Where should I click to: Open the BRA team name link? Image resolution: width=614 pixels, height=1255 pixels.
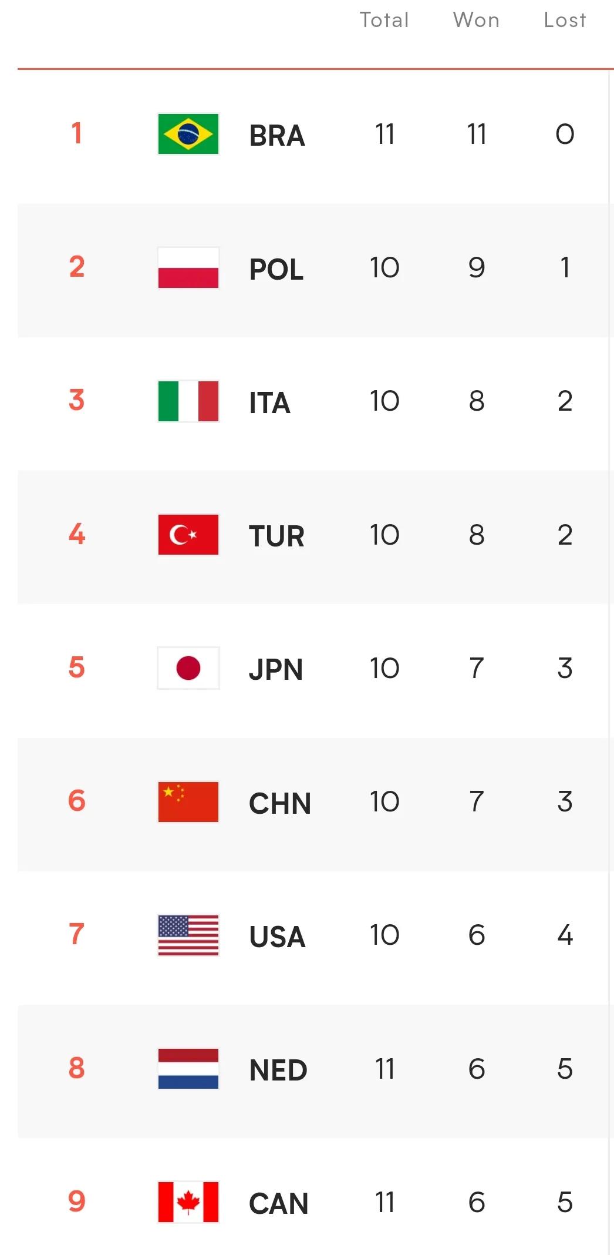coord(277,136)
